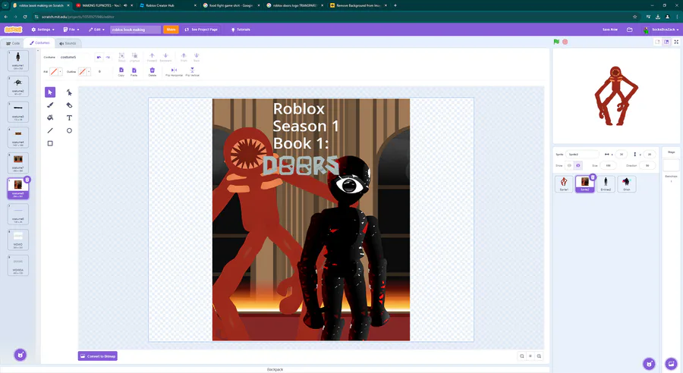Click the Delete trash icon in toolbar

[152, 72]
